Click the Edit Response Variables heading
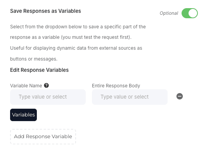The height and width of the screenshot is (151, 213). click(x=40, y=70)
